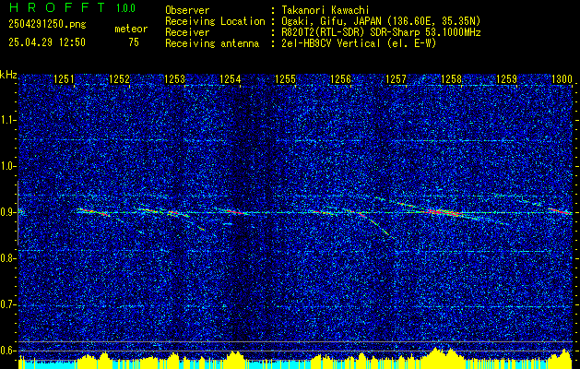
Task: Click the 1.0 kHz axis label
Action: [x=6, y=167]
